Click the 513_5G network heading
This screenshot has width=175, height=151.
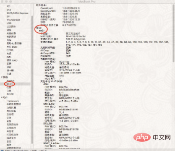tap(48, 124)
